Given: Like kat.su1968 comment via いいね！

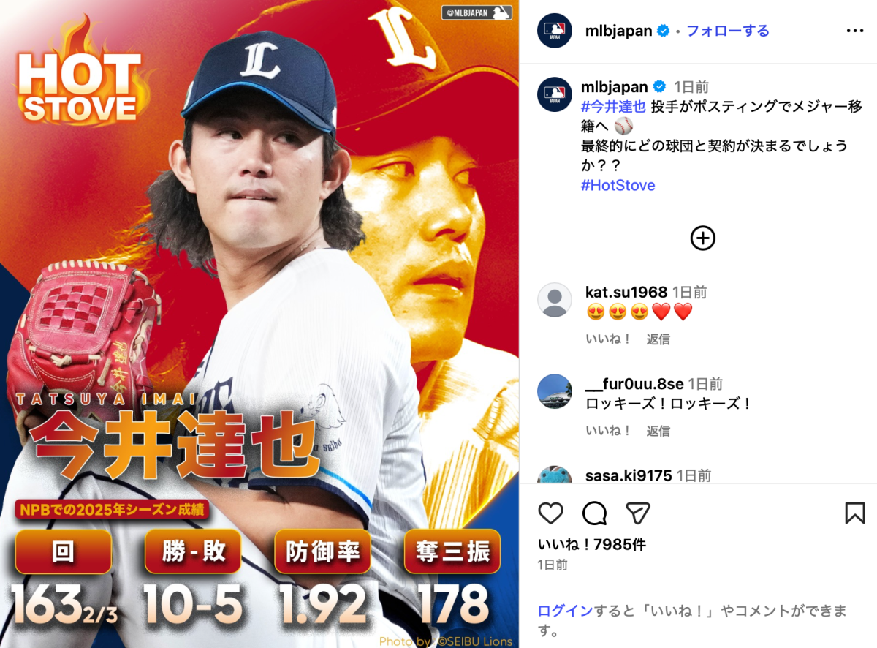Looking at the screenshot, I should pos(609,339).
